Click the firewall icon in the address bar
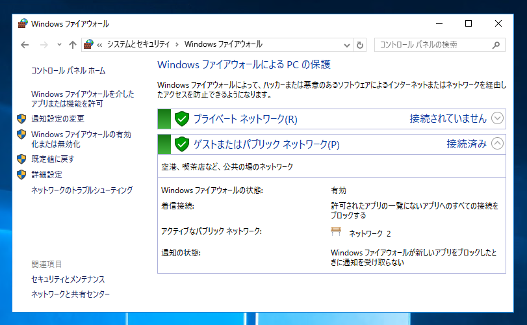 [x=88, y=44]
